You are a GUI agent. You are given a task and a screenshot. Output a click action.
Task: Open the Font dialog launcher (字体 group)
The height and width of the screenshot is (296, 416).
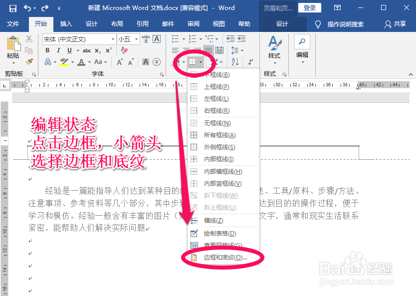162,74
